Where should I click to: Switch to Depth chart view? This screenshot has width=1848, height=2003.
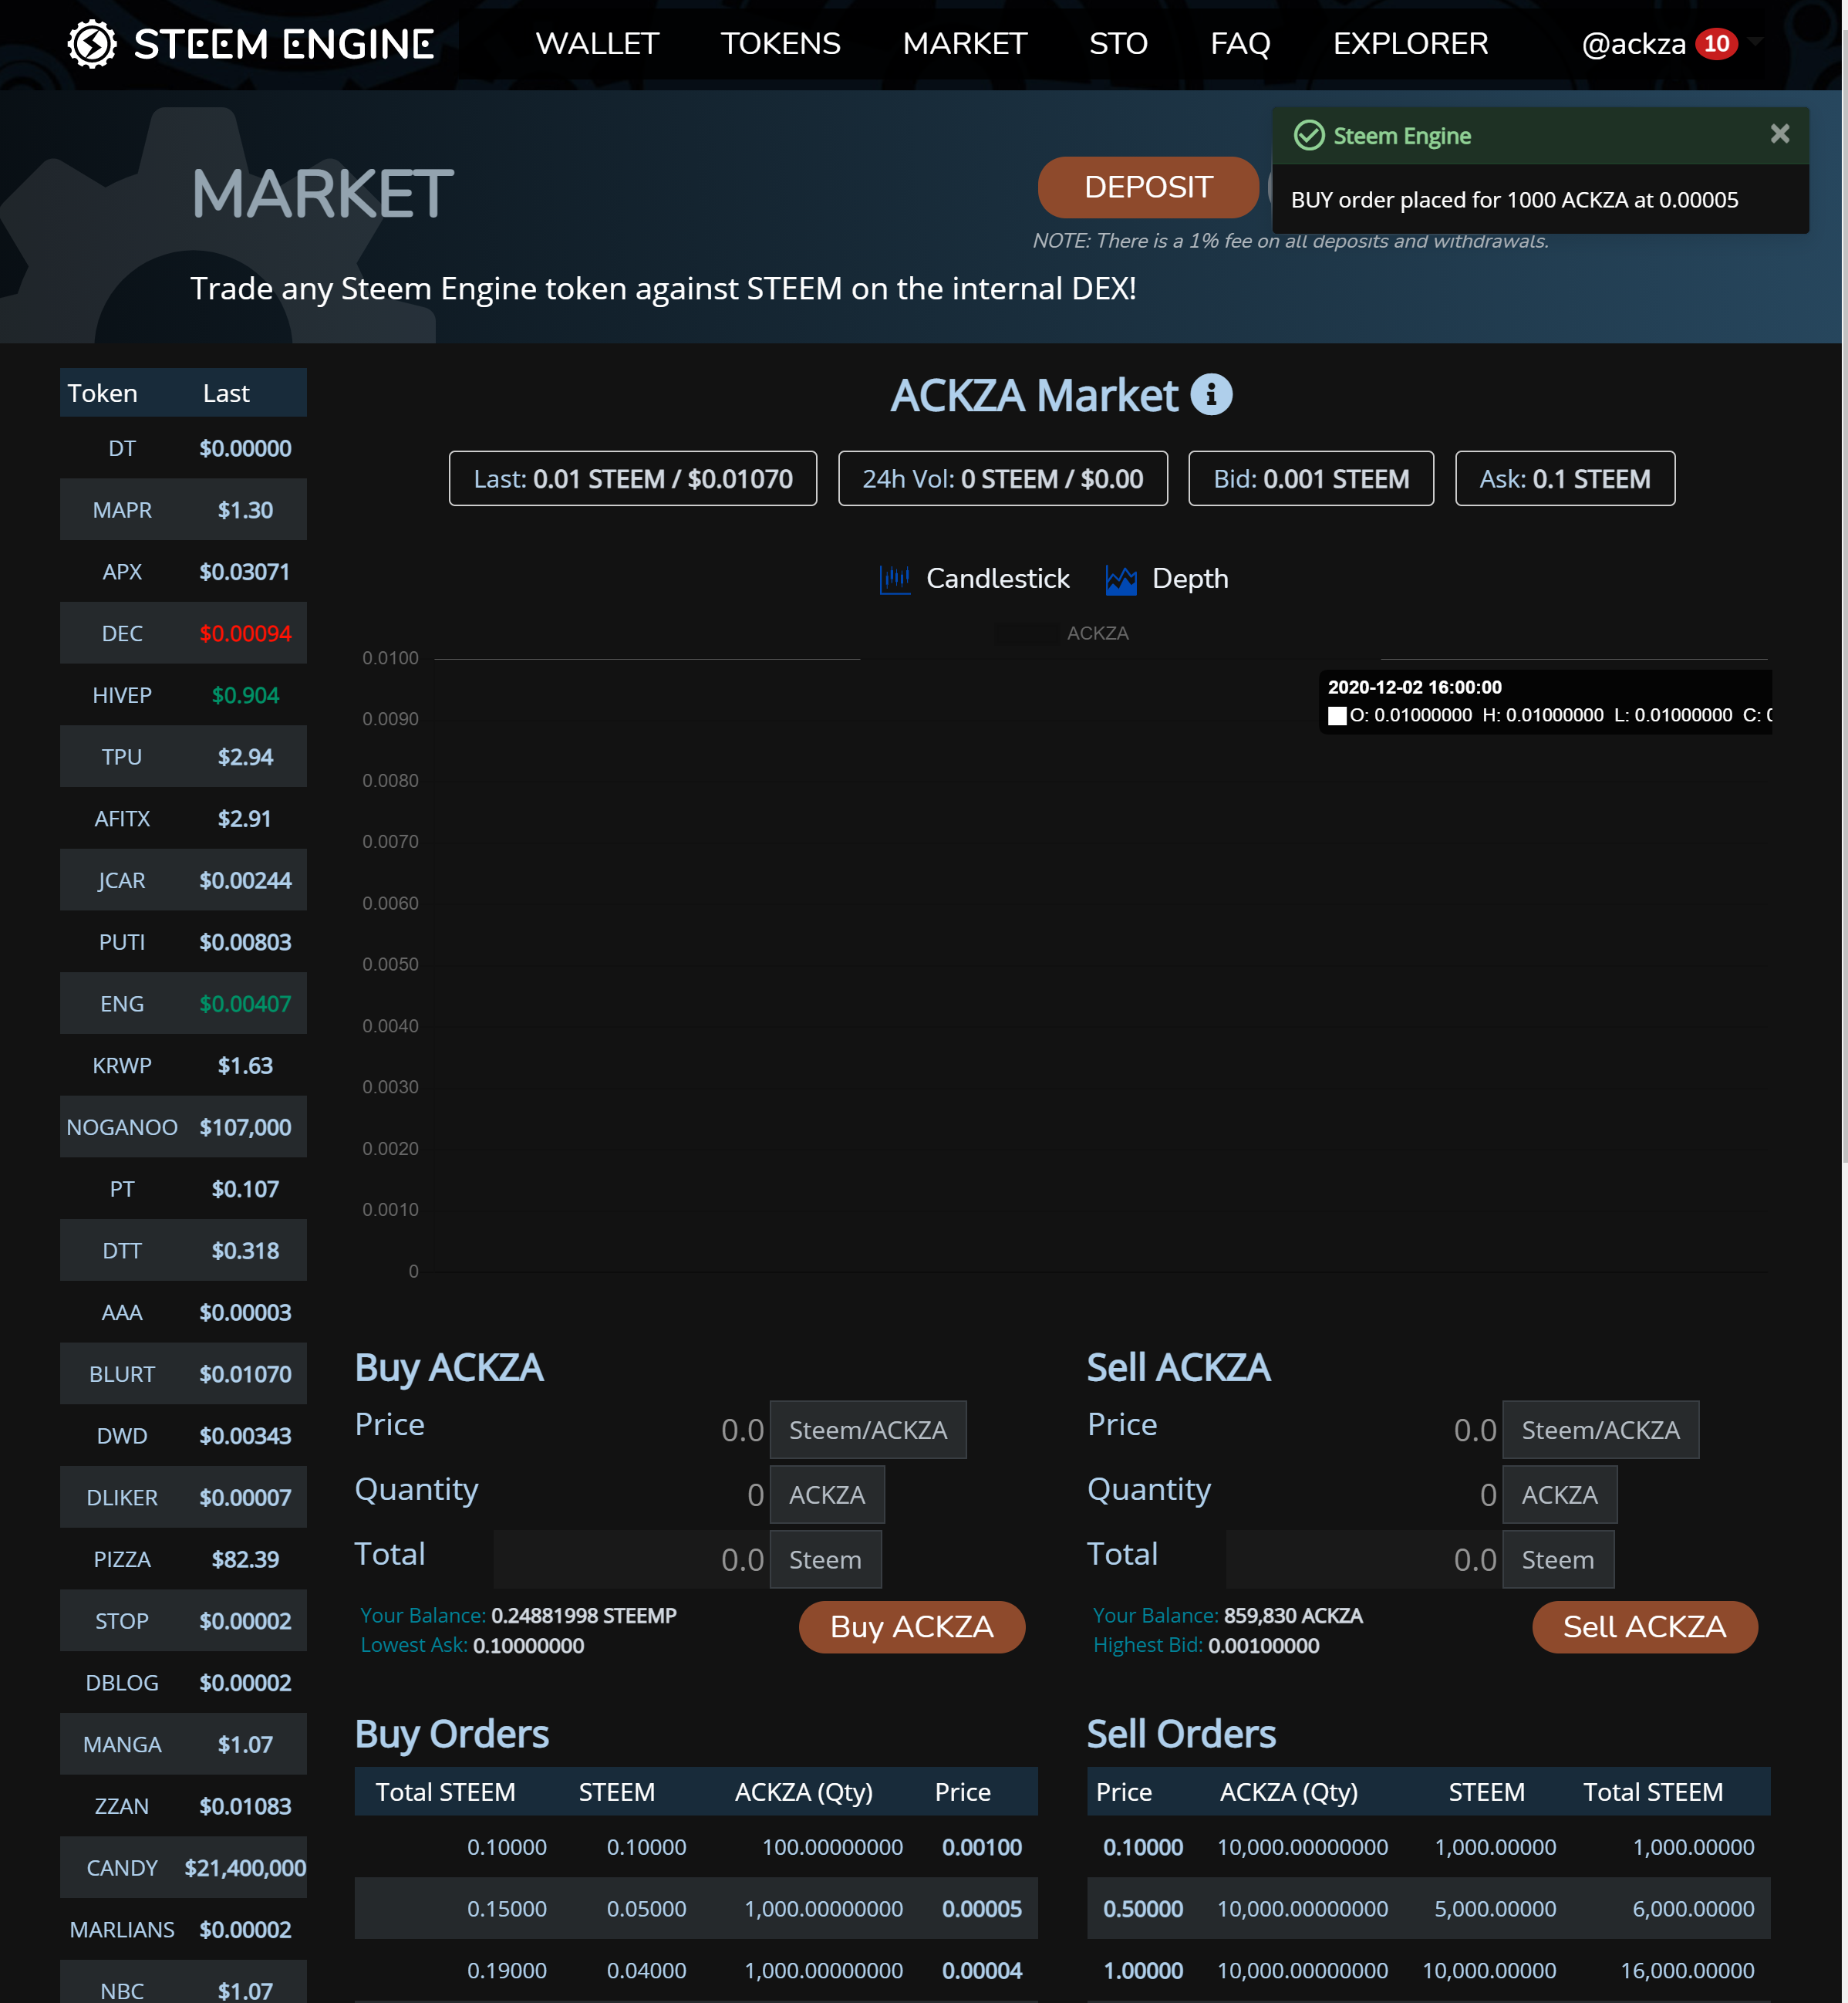[1167, 578]
